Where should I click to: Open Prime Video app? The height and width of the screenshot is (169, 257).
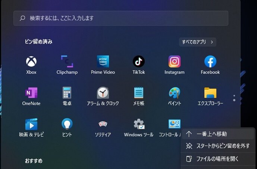103,65
